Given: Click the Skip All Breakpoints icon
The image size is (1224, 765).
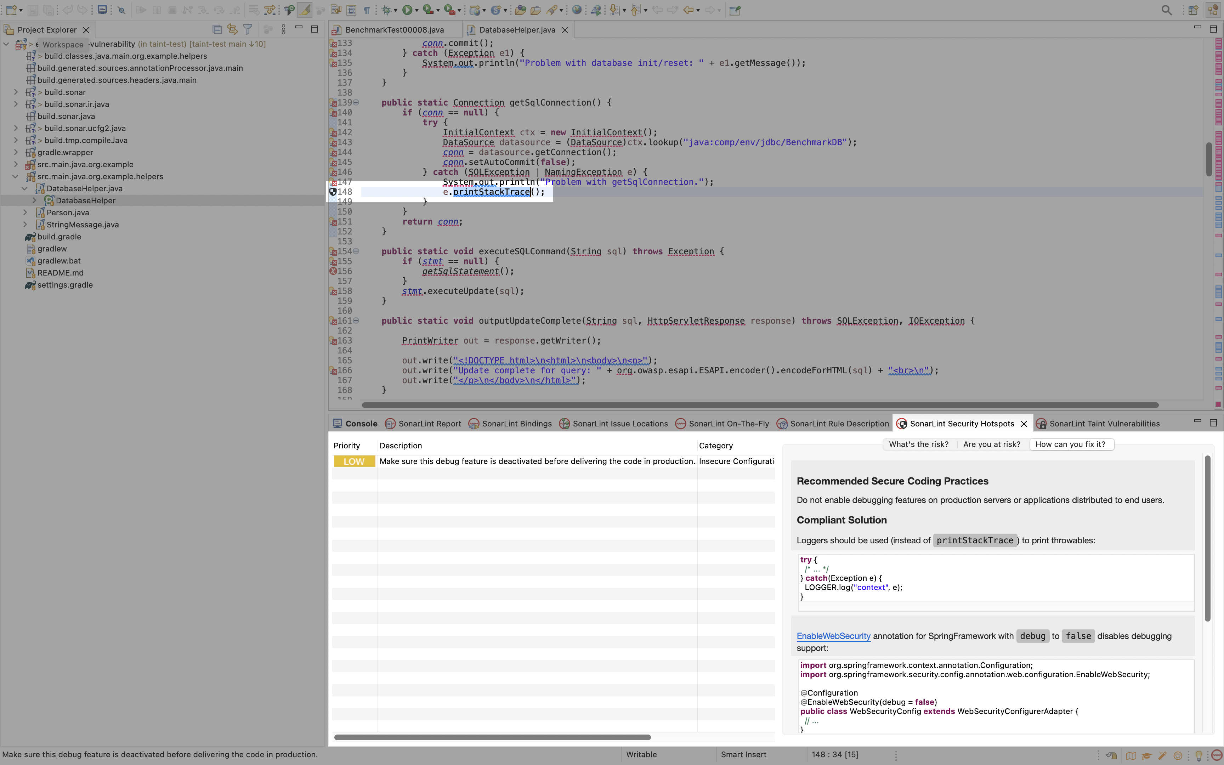Looking at the screenshot, I should 121,10.
